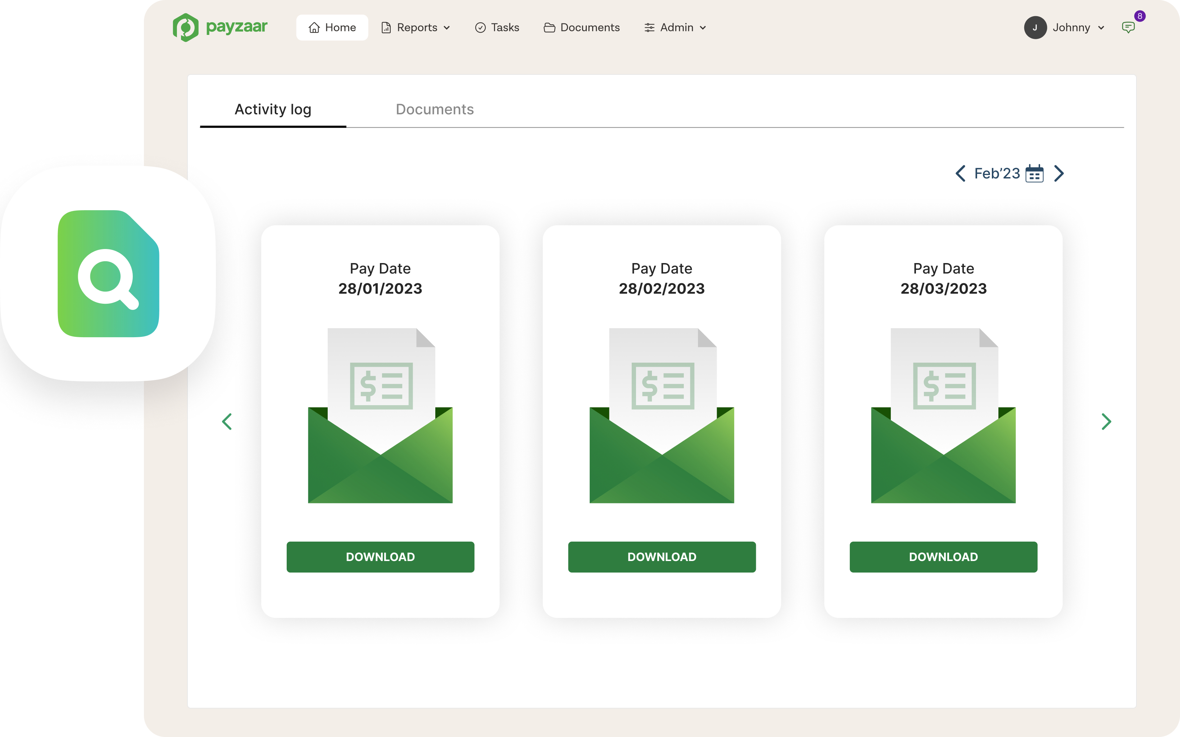Switch to the Activity log tab
1180x737 pixels.
(273, 110)
